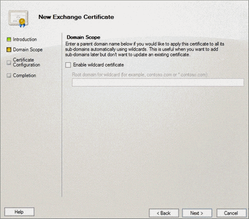Click the 'New Exchange Certificate' title text

76,17
